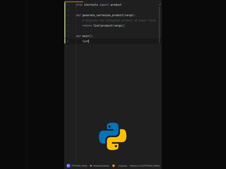Open the Material Darker theme label
Image resolution: width=226 pixels, height=169 pixels.
(101, 166)
